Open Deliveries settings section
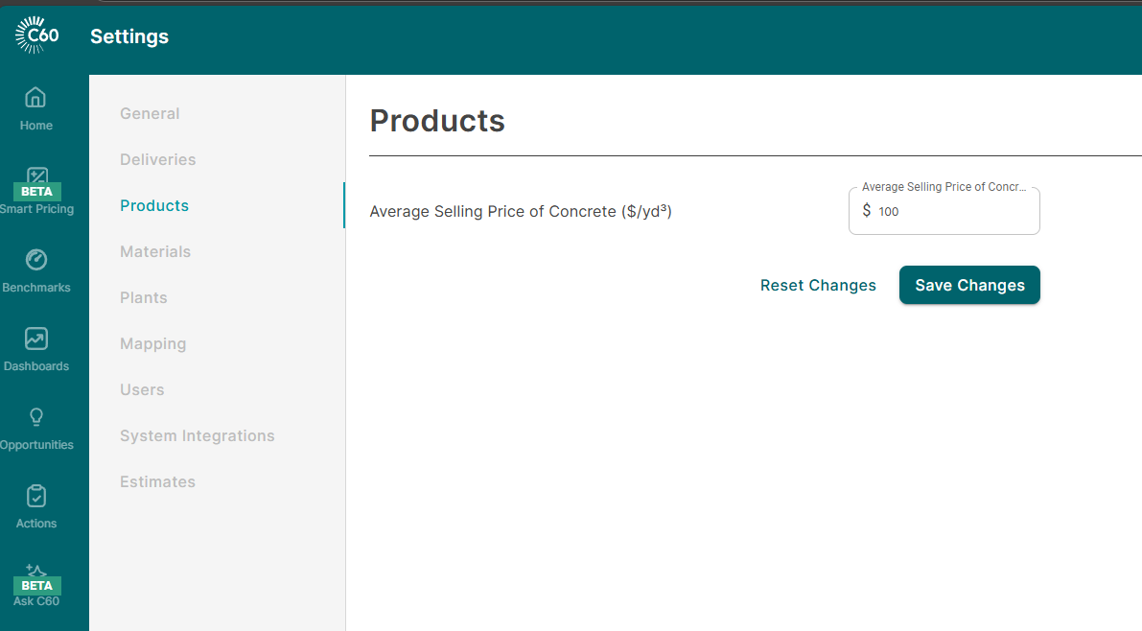The width and height of the screenshot is (1142, 631). 157,159
